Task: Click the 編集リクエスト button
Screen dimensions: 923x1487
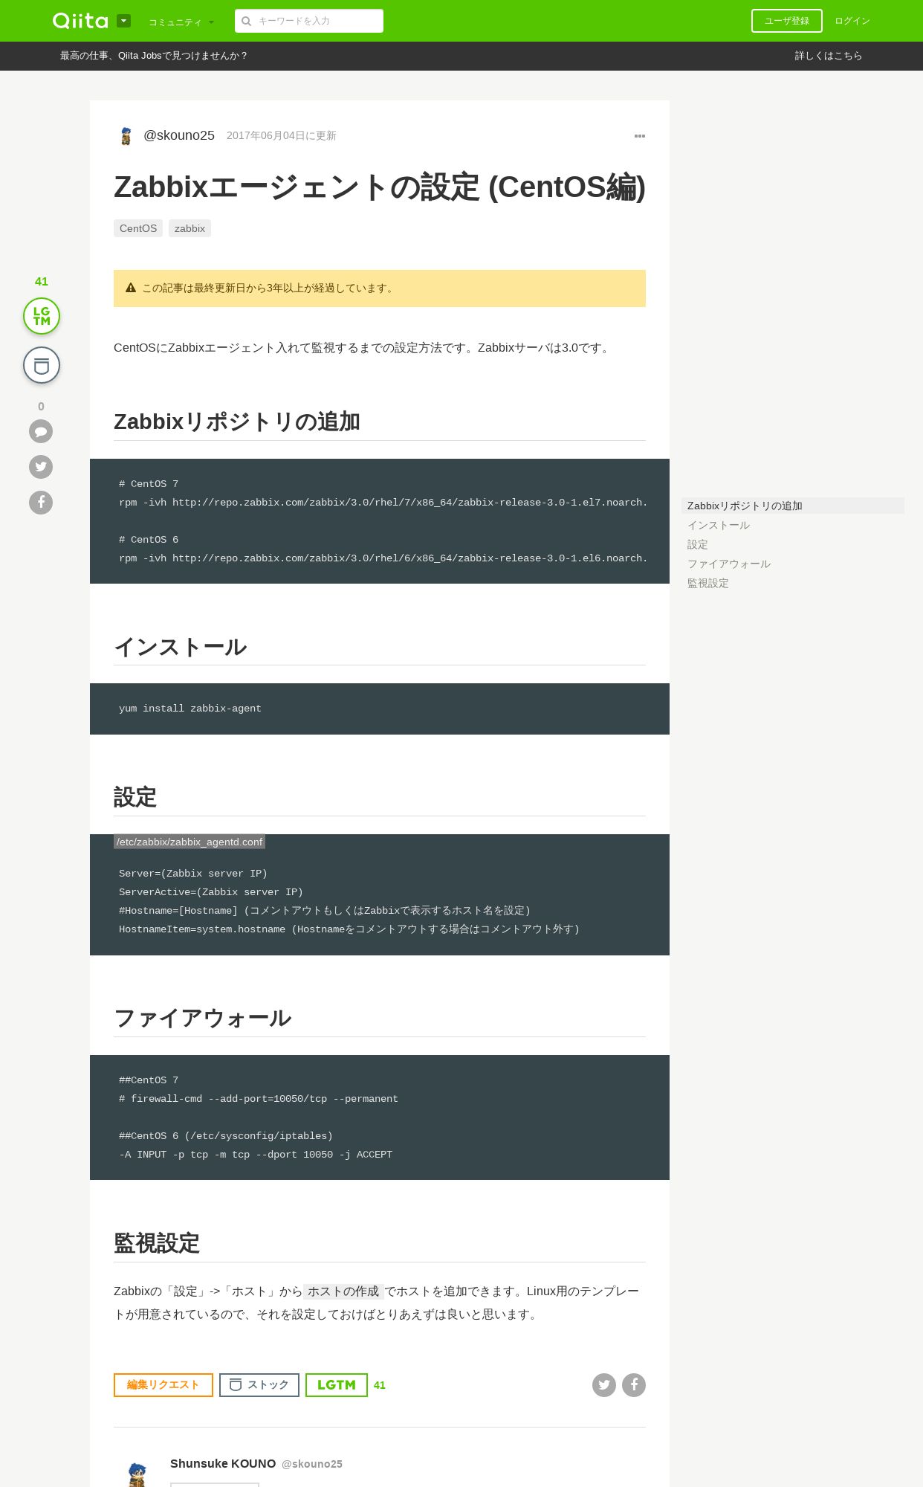Action: 163,1385
